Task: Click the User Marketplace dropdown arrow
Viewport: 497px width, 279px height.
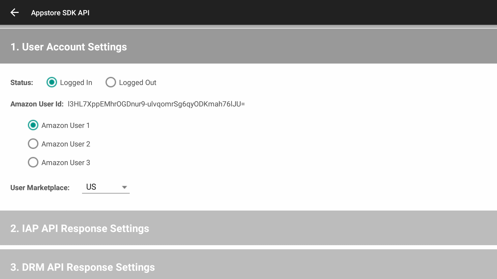Action: point(125,187)
